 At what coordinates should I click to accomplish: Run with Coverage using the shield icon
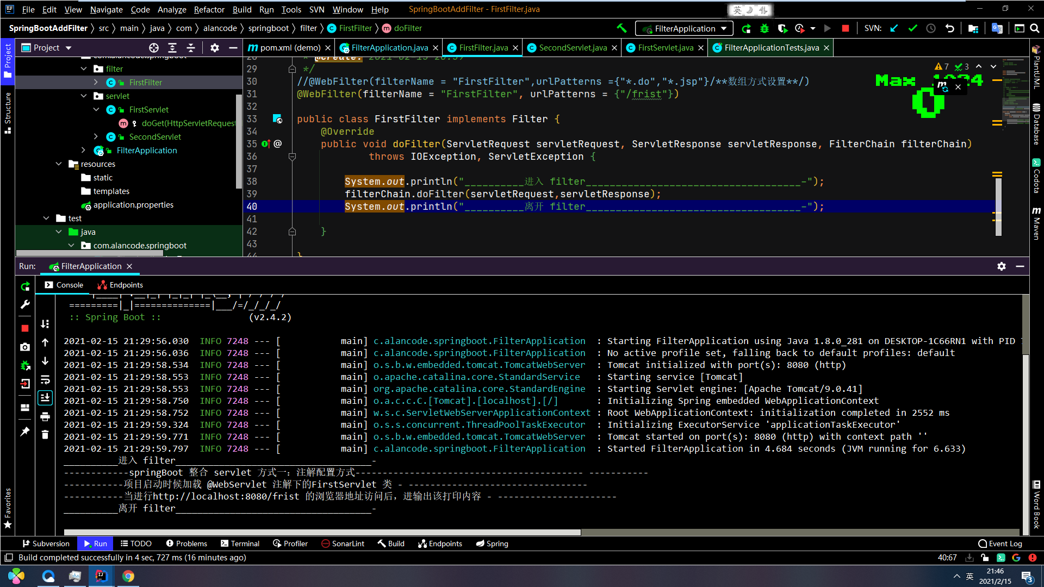coord(782,28)
